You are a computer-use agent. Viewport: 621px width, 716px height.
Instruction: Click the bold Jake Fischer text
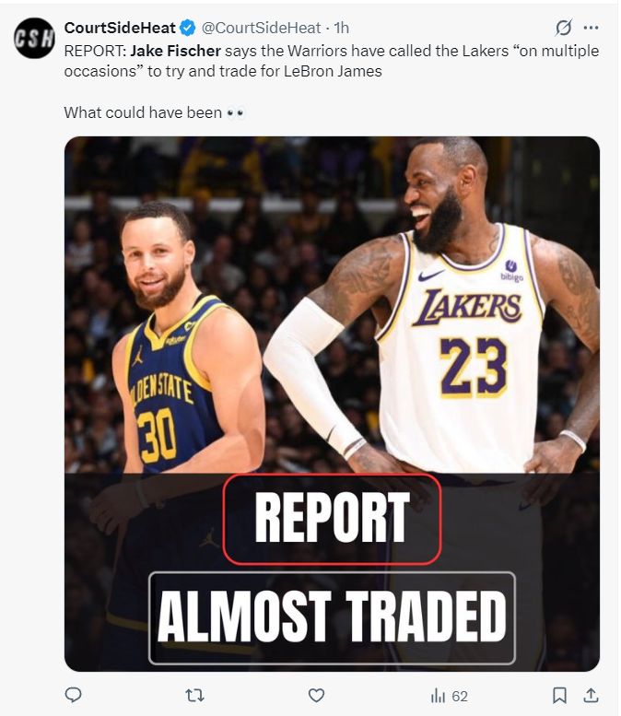176,51
